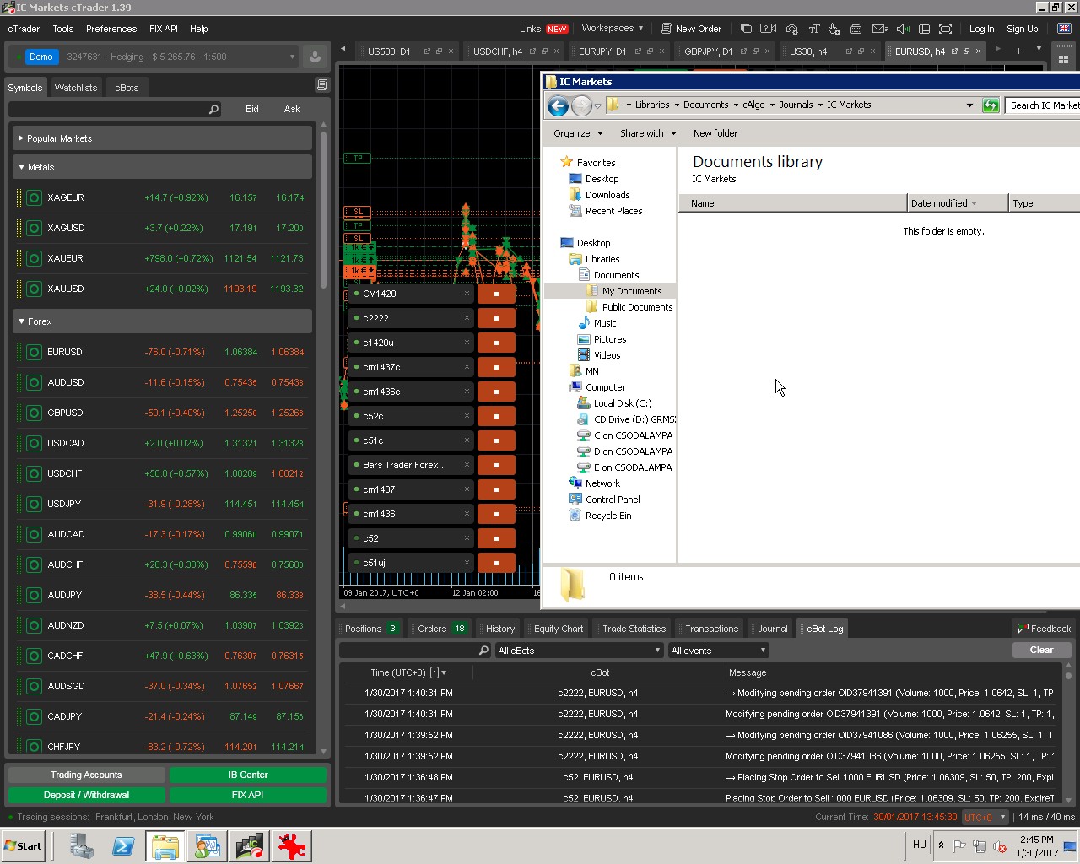Viewport: 1080px width, 864px height.
Task: Open the FIX API menu
Action: [x=164, y=29]
